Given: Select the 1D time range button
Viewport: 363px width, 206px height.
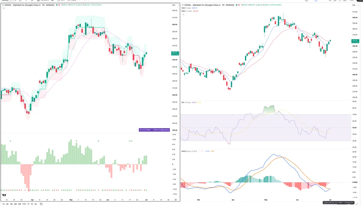Looking at the screenshot, I should tap(3, 204).
